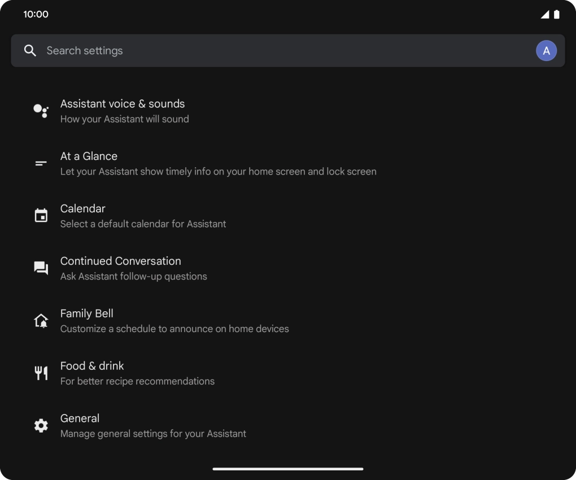Tap the Continued Conversation chat icon
576x480 pixels.
click(x=41, y=268)
